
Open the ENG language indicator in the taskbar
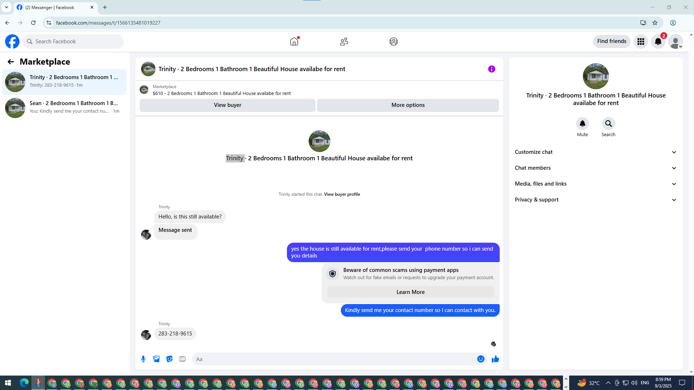645,383
